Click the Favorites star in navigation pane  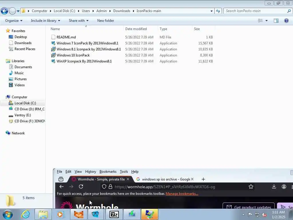point(8,31)
